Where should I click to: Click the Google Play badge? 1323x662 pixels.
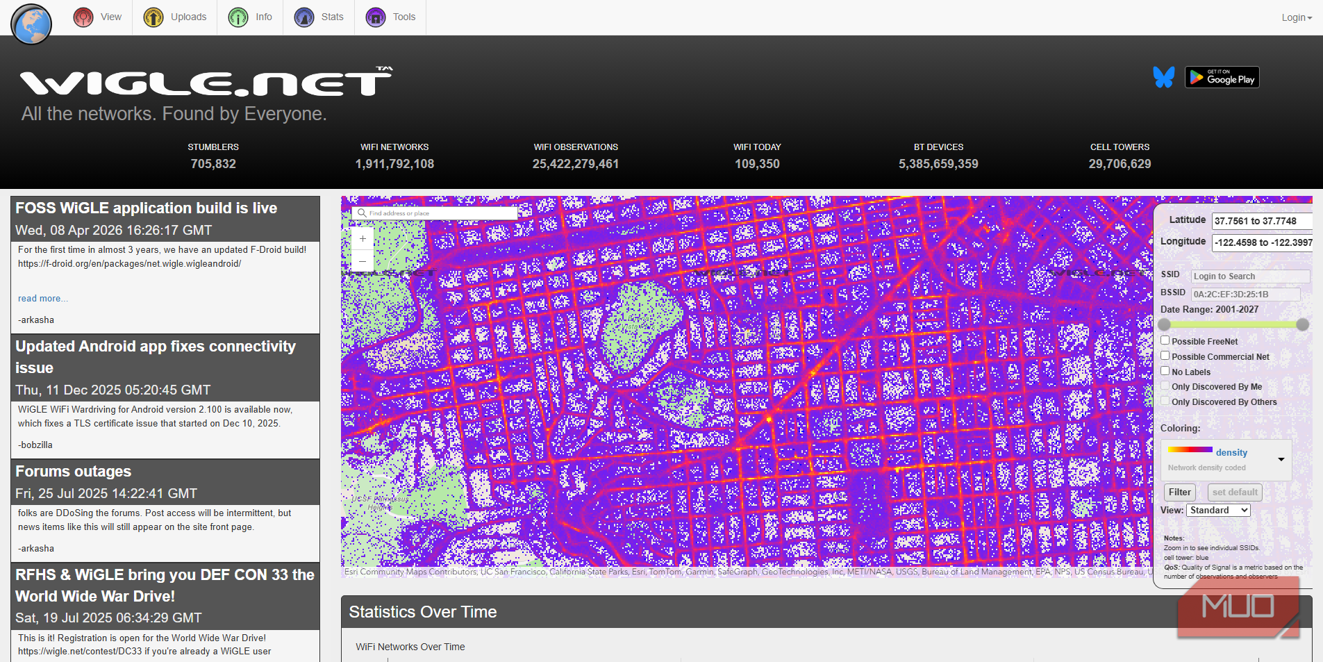pos(1222,77)
